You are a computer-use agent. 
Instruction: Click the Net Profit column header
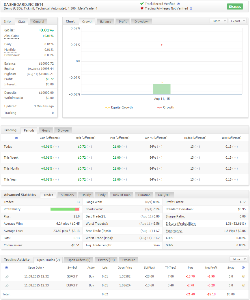coord(211,268)
